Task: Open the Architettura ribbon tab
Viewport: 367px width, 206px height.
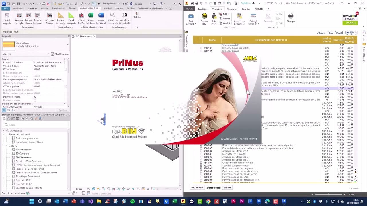Action: click(18, 9)
